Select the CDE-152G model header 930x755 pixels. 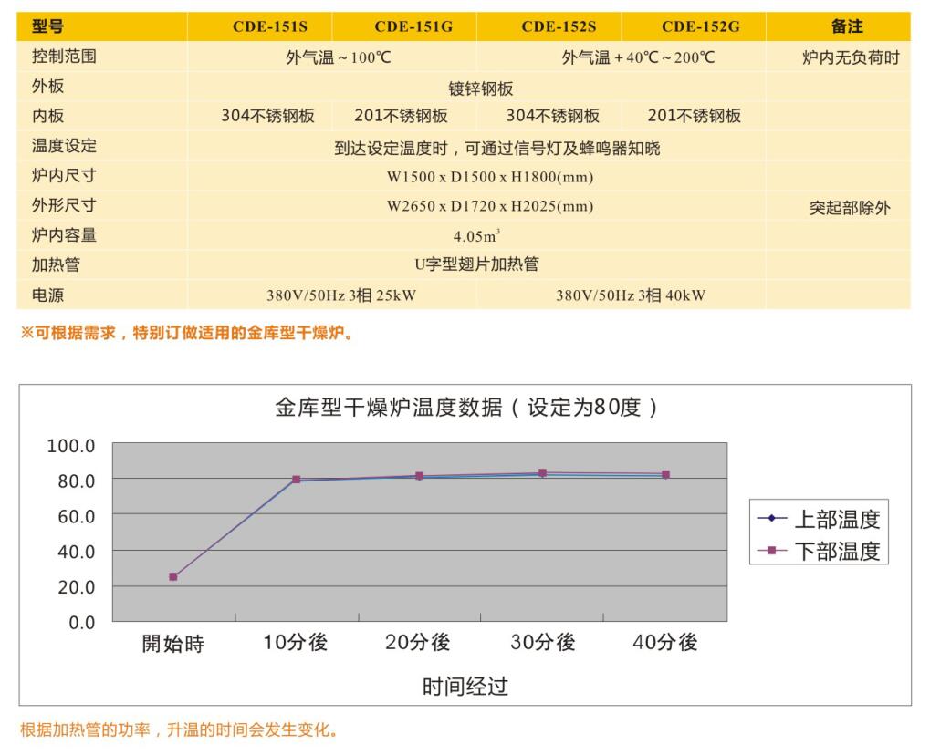(x=700, y=26)
